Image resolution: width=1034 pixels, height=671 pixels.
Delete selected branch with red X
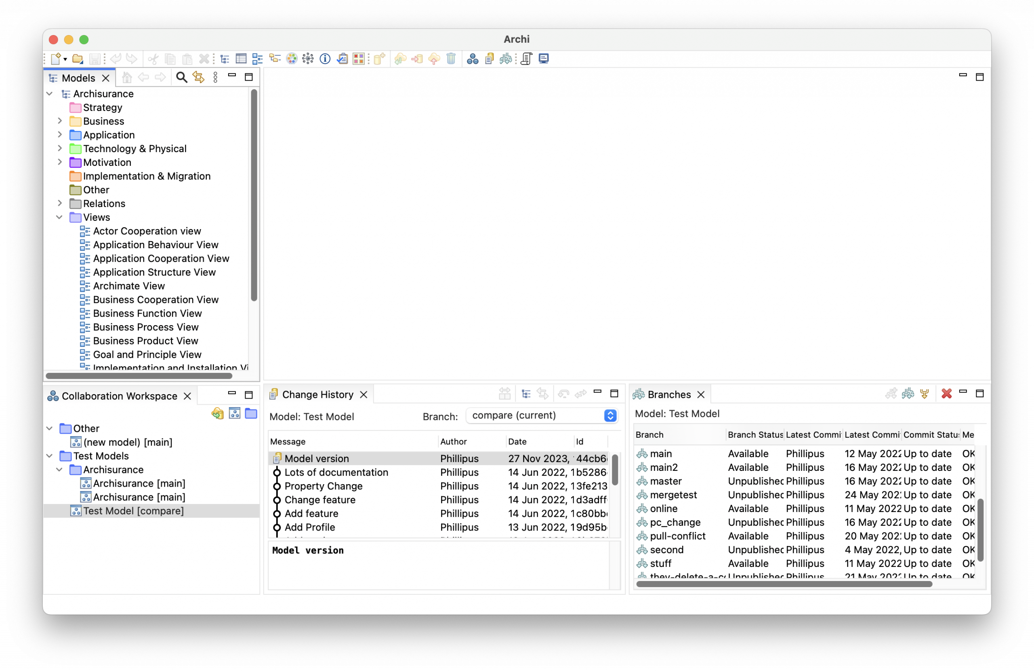click(946, 394)
